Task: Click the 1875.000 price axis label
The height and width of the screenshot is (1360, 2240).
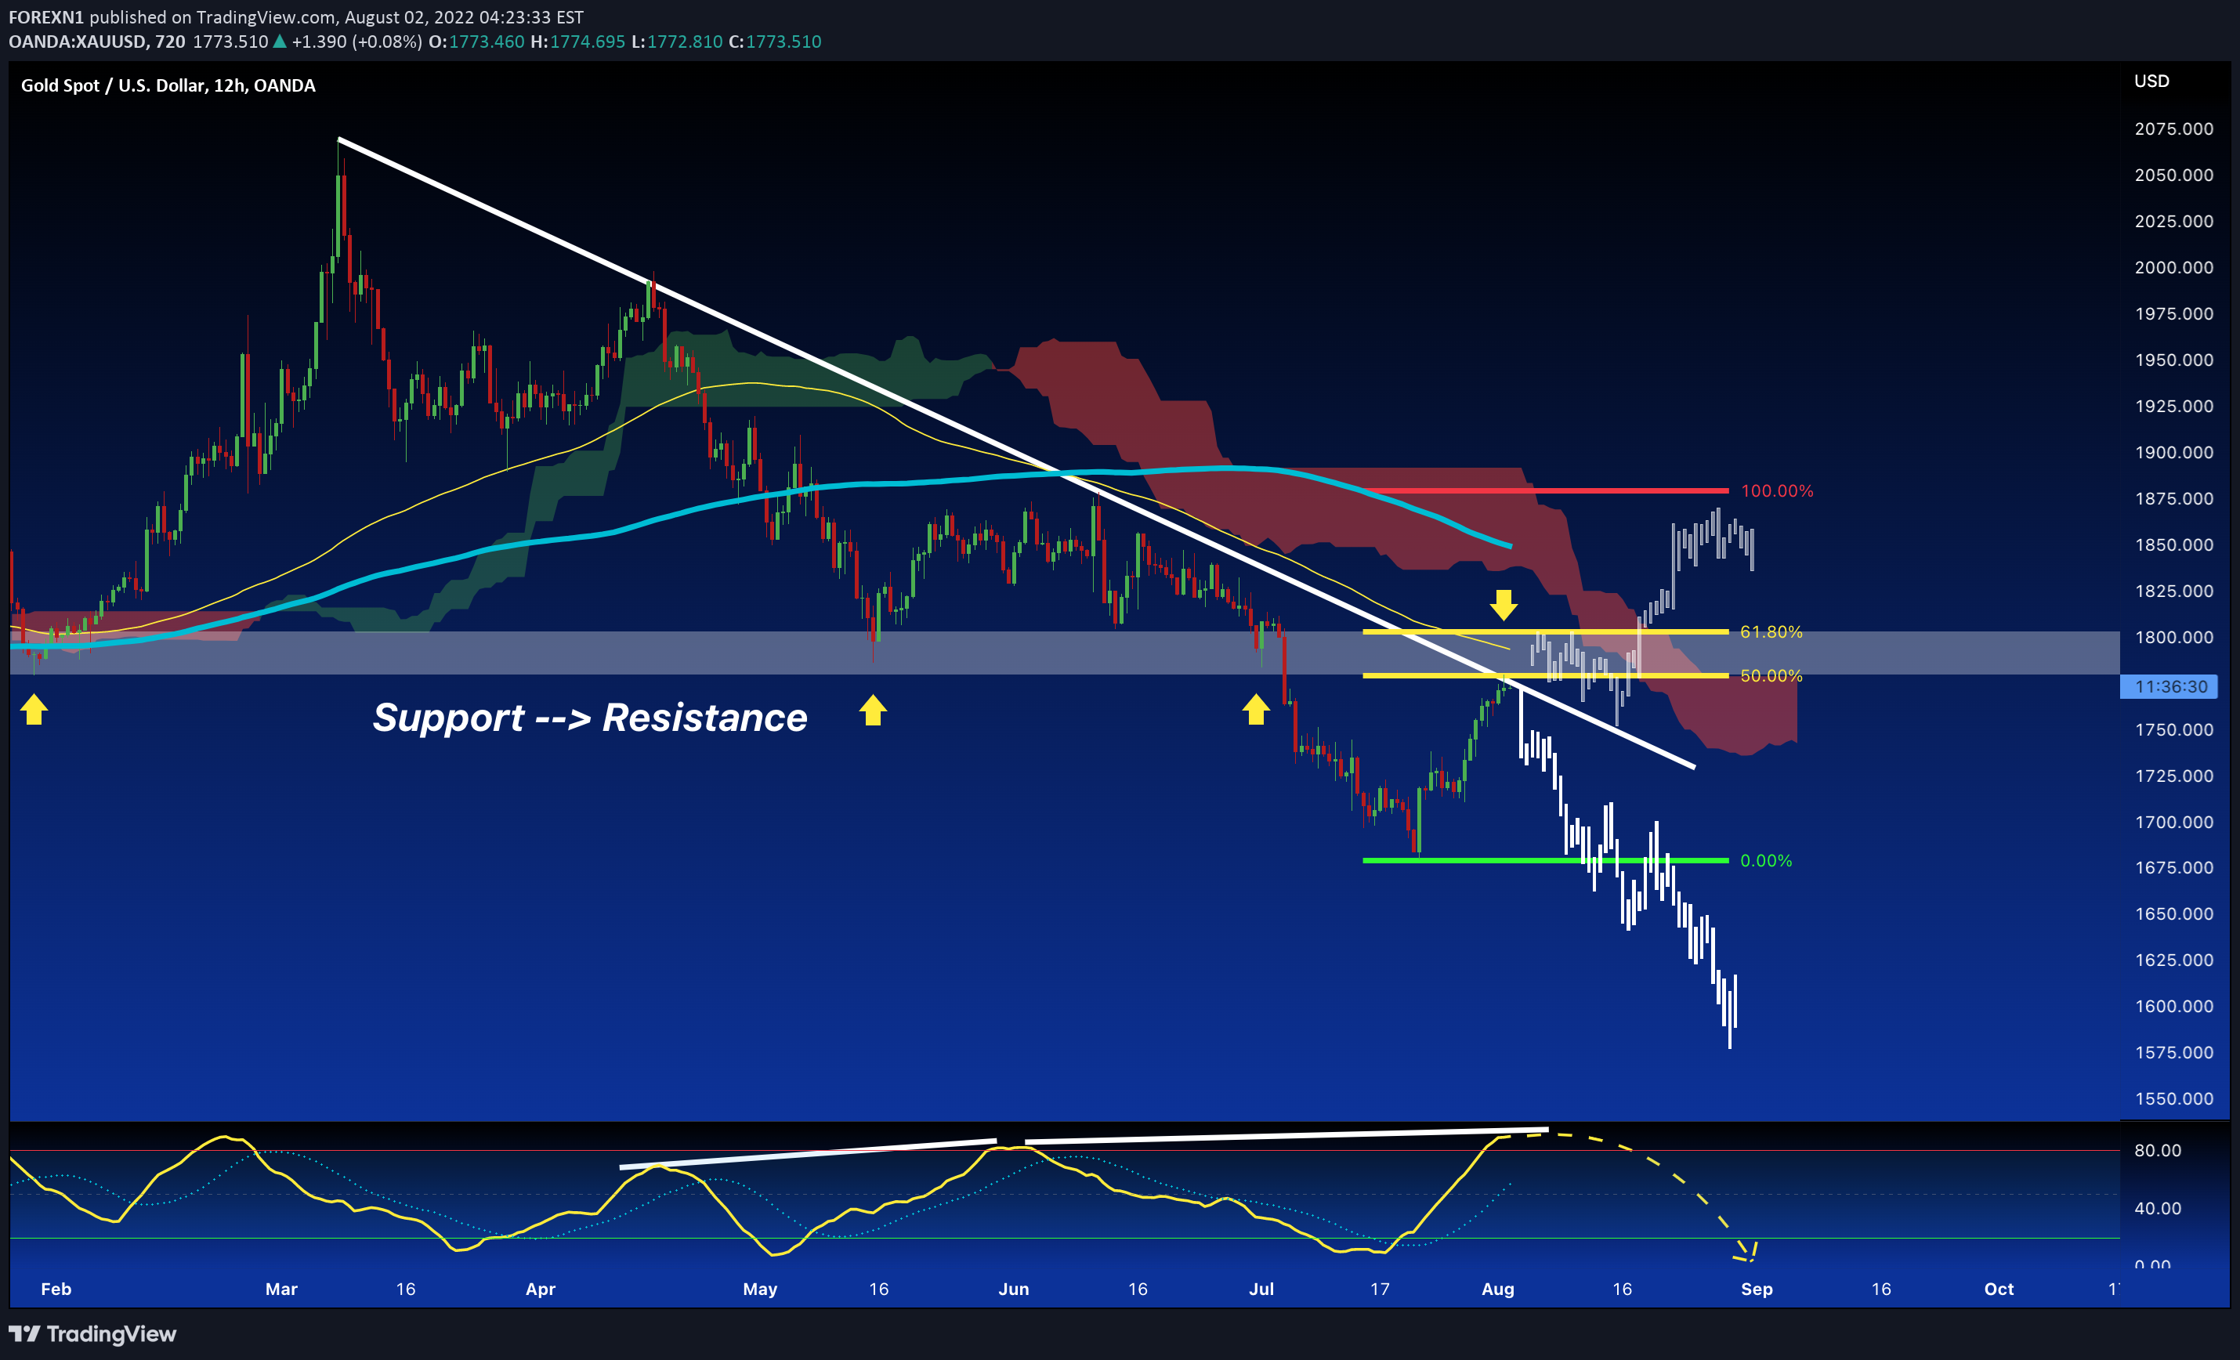Action: (2173, 499)
